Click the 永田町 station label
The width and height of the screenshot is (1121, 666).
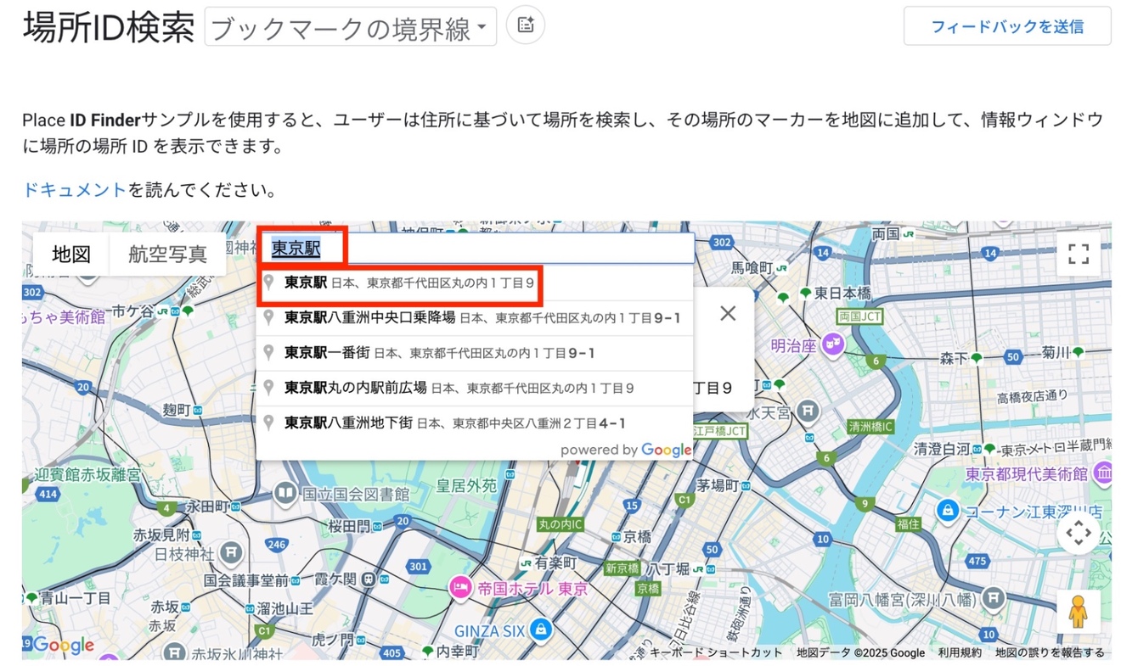208,506
